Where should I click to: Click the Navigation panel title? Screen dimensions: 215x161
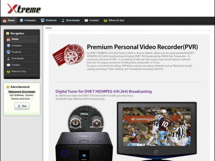point(17,33)
